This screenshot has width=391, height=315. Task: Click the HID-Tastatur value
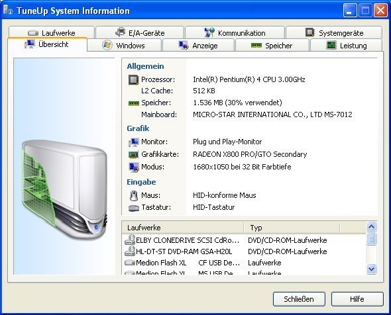click(x=213, y=207)
